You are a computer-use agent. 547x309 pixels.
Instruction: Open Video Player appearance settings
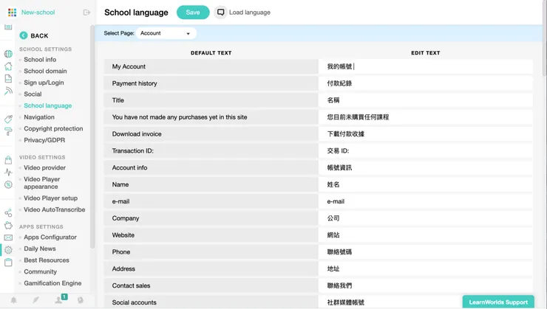click(42, 183)
